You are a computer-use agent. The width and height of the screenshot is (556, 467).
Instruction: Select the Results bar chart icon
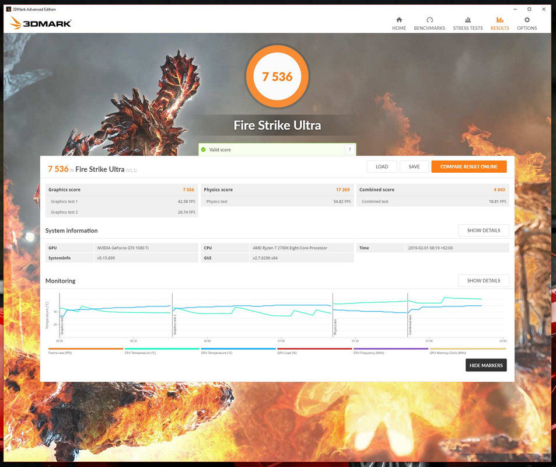point(499,20)
